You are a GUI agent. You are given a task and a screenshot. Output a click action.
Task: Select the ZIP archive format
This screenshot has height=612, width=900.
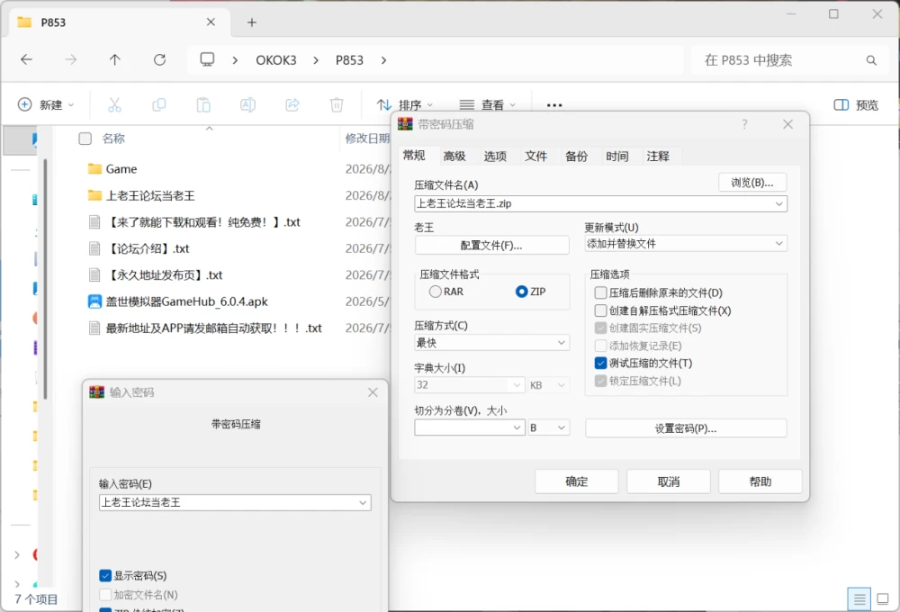pyautogui.click(x=521, y=292)
